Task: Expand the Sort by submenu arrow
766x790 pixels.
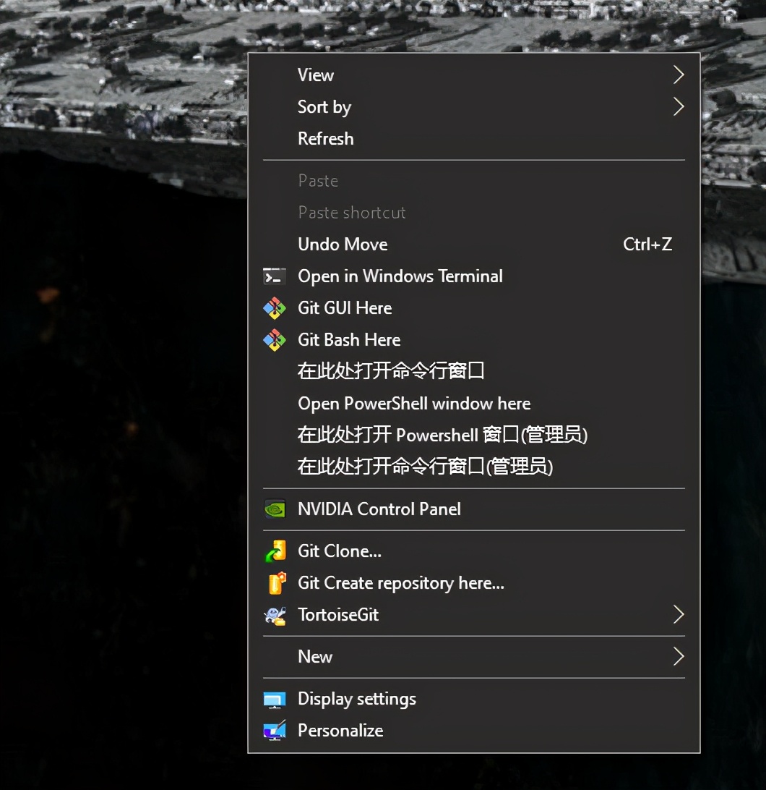Action: (x=678, y=106)
